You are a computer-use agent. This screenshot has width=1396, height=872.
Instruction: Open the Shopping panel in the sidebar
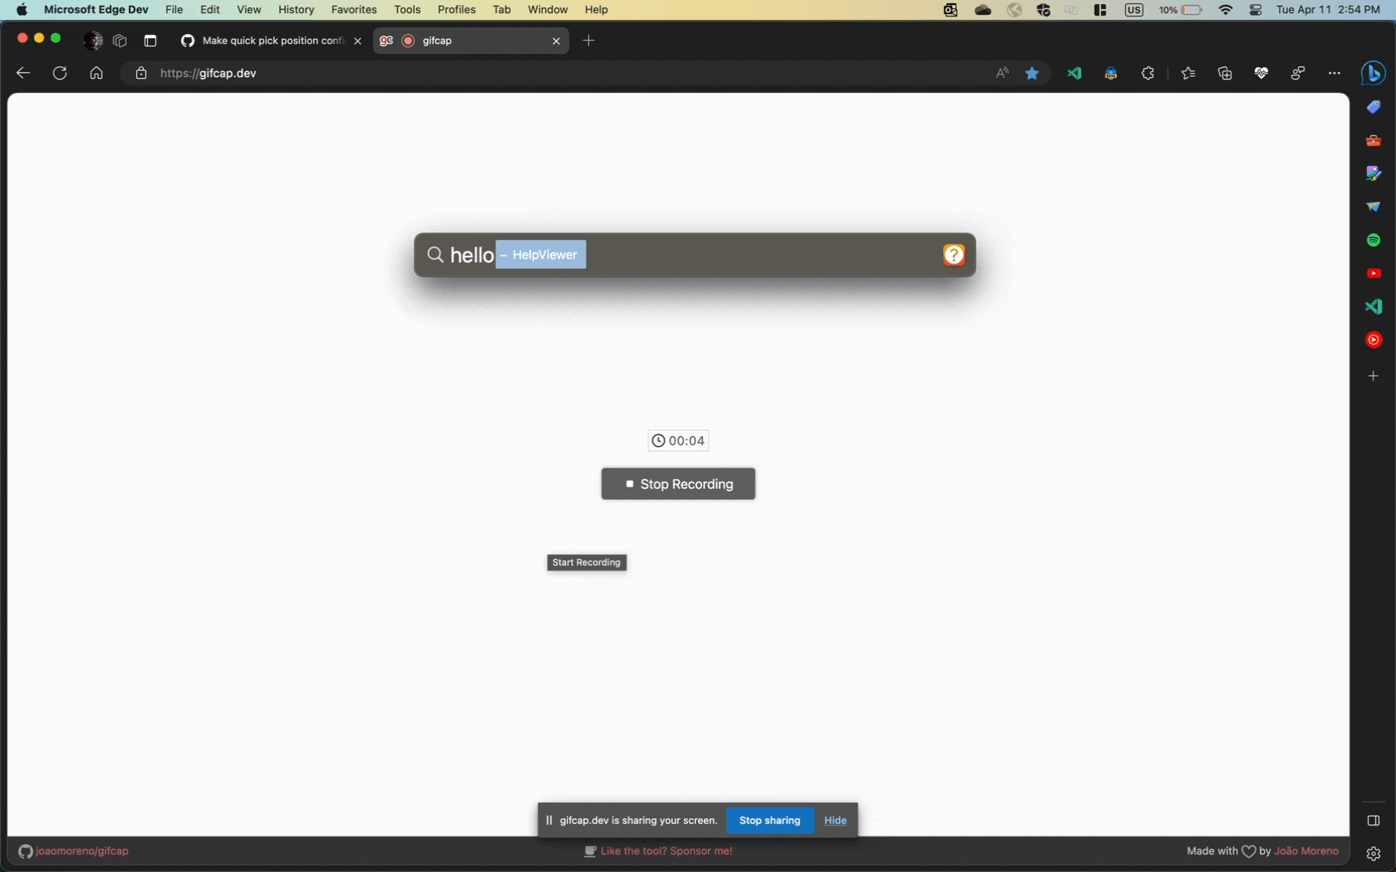coord(1374,107)
